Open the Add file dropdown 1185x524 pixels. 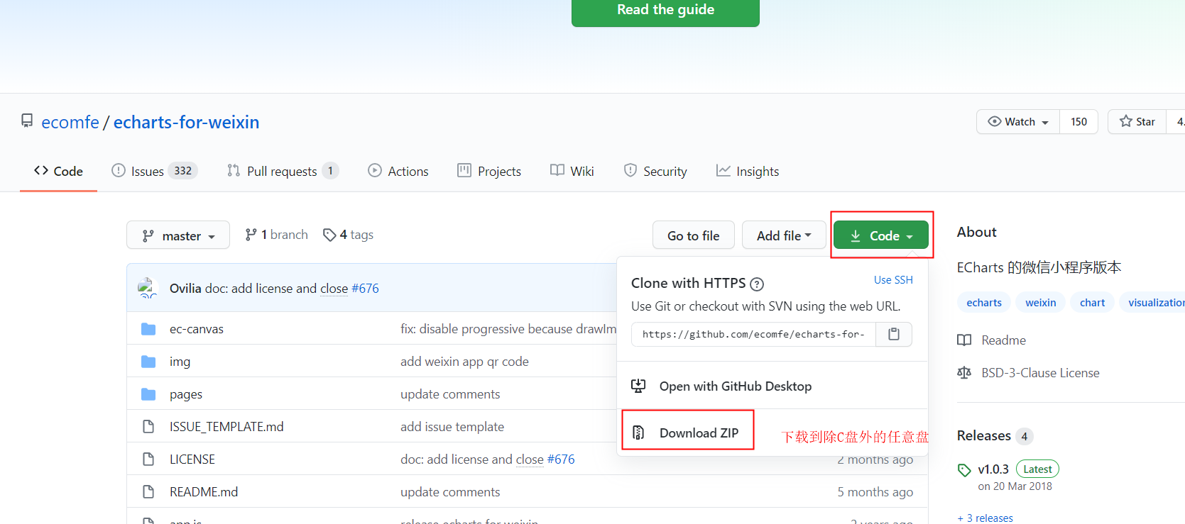tap(784, 235)
